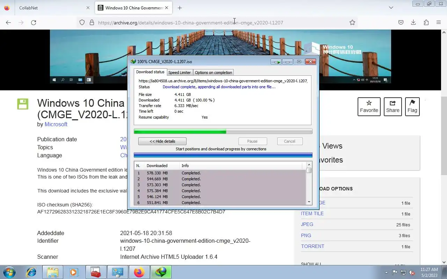Screen dimensions: 447x279
Task: Click the Cancel button in download dialog
Action: tap(290, 141)
